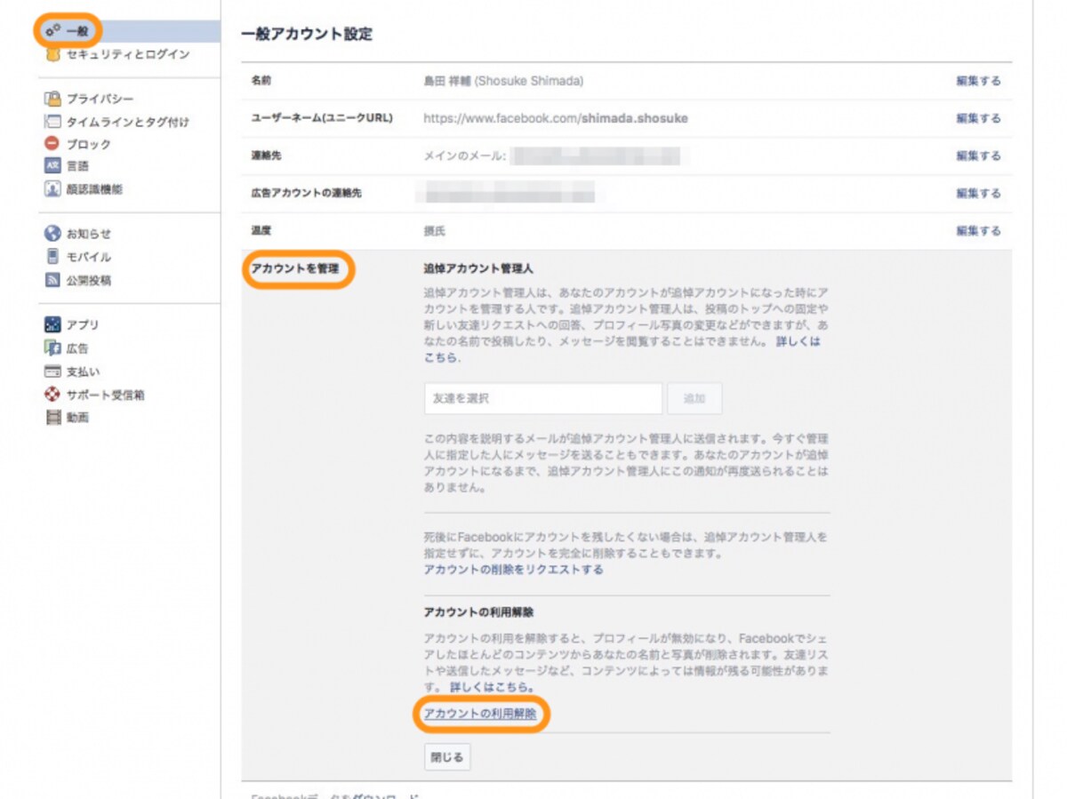Open セキュリティとログイン settings

128,54
